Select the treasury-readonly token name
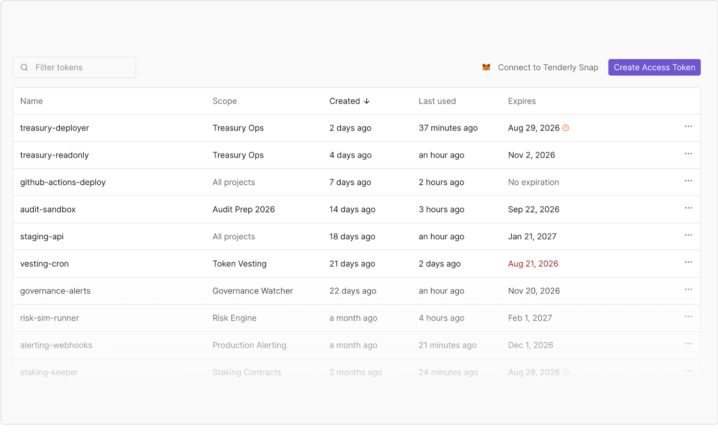This screenshot has height=441, width=718. (x=54, y=155)
